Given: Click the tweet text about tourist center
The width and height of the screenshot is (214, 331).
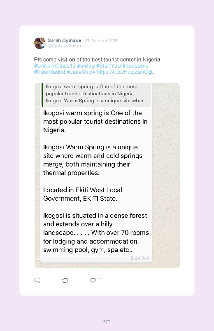Looking at the screenshot, I should coord(97,60).
